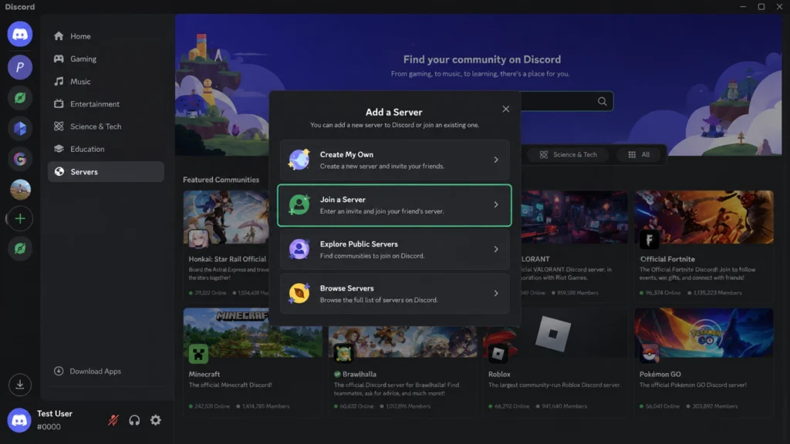Select the Science & Tech filter tab
This screenshot has width=790, height=444.
[568, 154]
